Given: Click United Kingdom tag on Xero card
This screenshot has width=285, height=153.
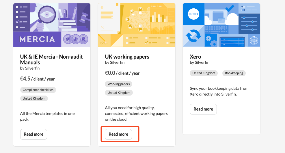Looking at the screenshot, I should click(x=204, y=73).
